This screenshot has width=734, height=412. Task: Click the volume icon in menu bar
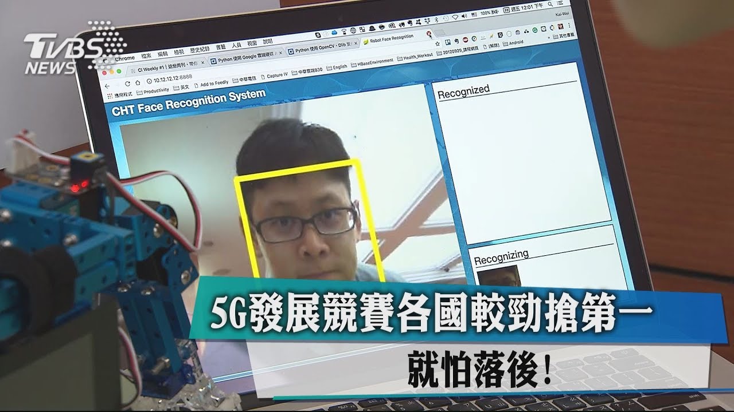click(464, 16)
